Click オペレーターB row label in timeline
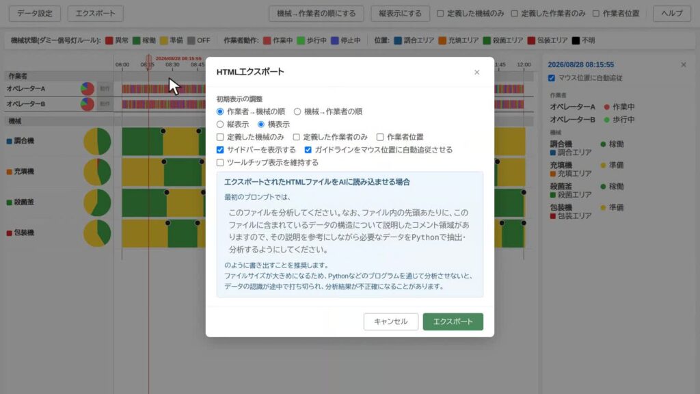This screenshot has height=394, width=700. (26, 104)
